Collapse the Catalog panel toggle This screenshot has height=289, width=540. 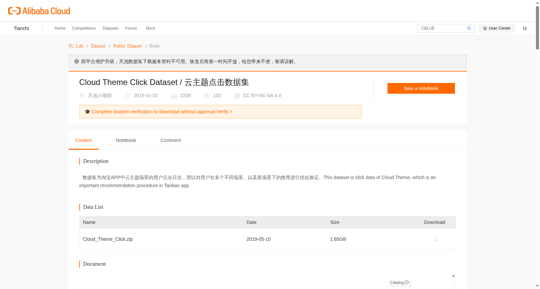[x=407, y=282]
